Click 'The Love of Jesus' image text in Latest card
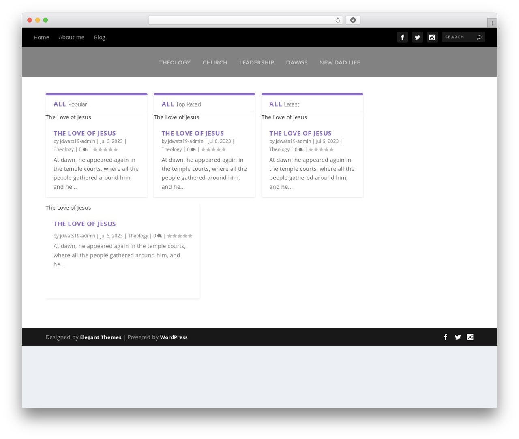Viewport: 519px width, 439px height. coord(284,117)
